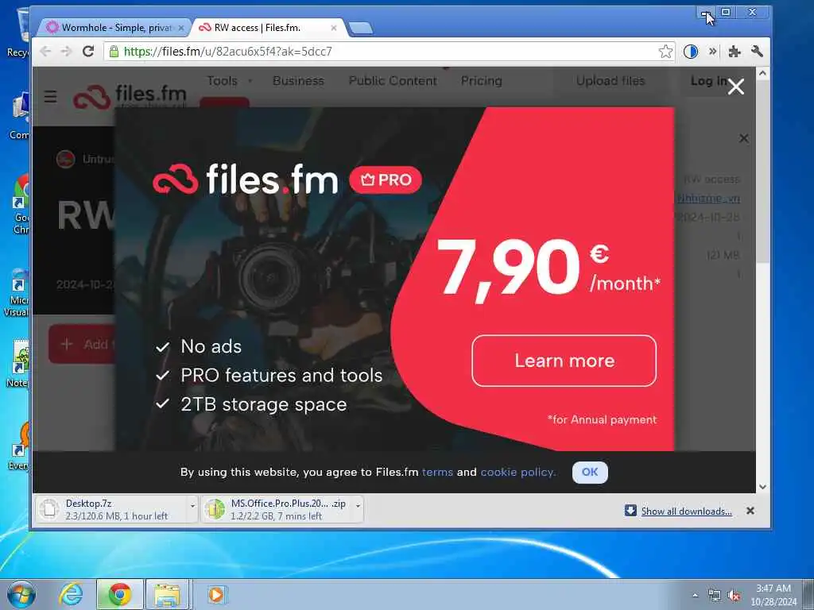Click the network tray icon

(715, 596)
